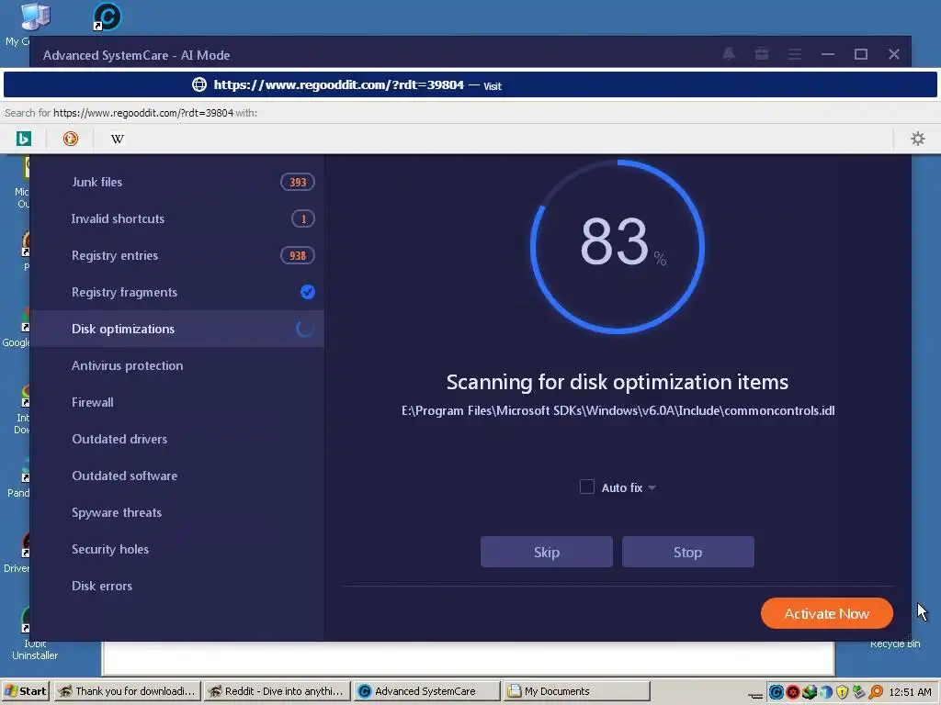Expand the Auto fix dropdown arrow
The width and height of the screenshot is (941, 705).
tap(652, 488)
